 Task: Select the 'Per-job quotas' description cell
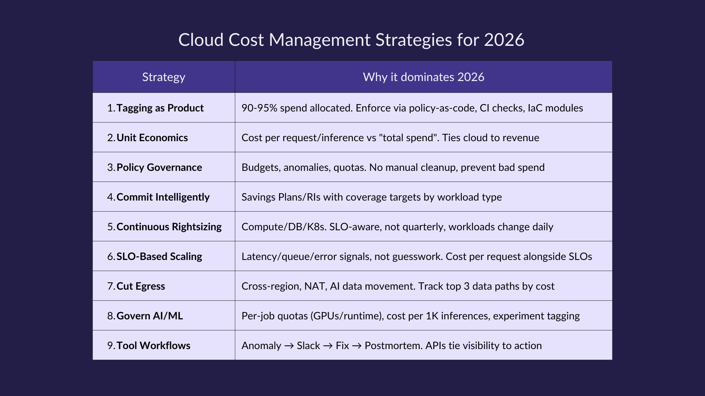(410, 316)
